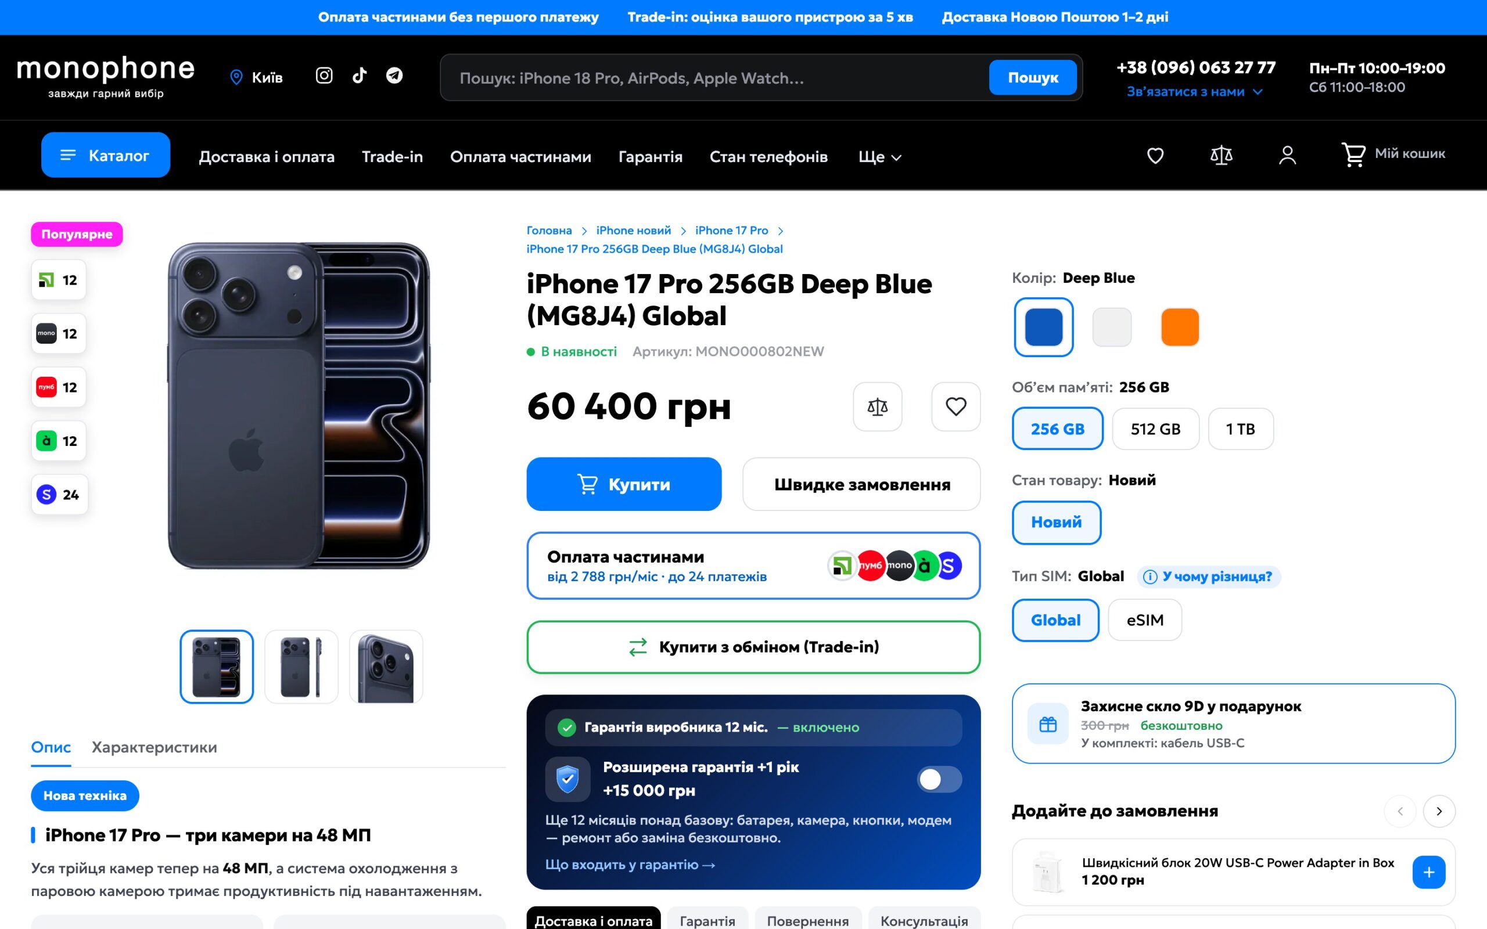Open the Telegram icon in header
Viewport: 1487px width, 929px height.
(394, 75)
